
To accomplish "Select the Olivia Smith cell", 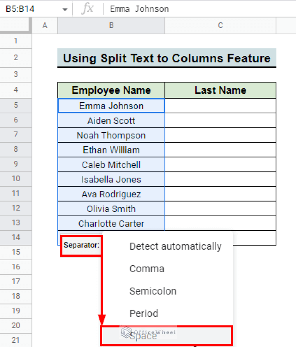I will point(111,209).
